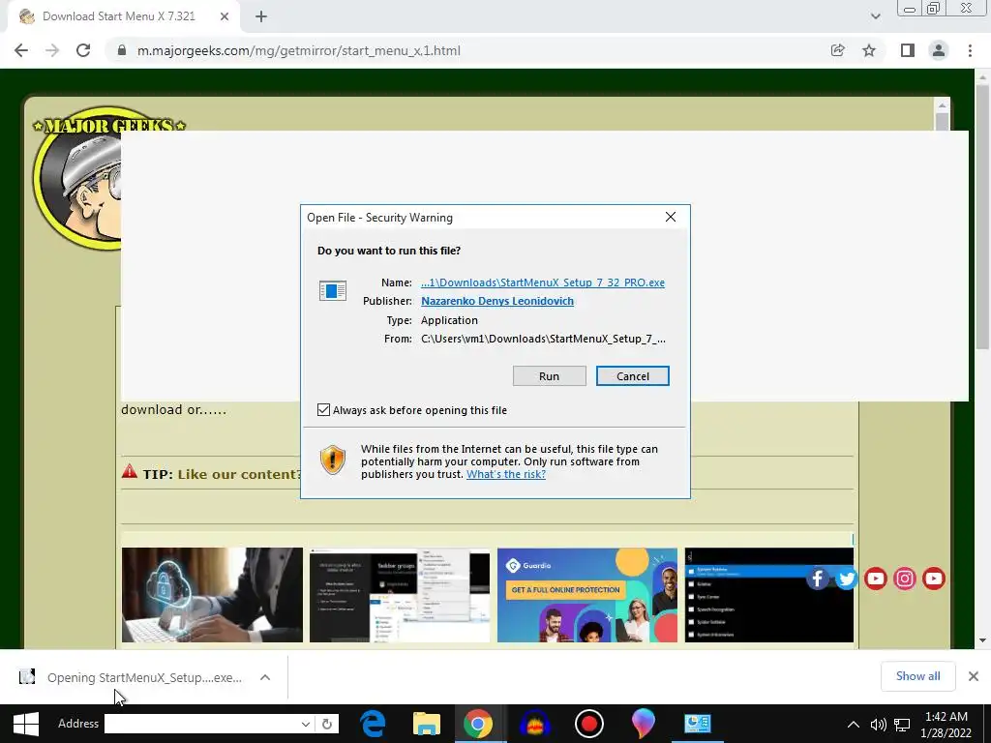This screenshot has height=743, width=991.
Task: Open File Explorer from taskbar
Action: click(427, 724)
